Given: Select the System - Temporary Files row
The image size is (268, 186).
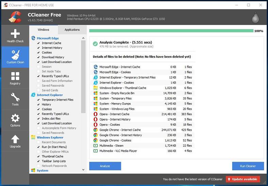Looking at the screenshot, I should pyautogui.click(x=143, y=99).
